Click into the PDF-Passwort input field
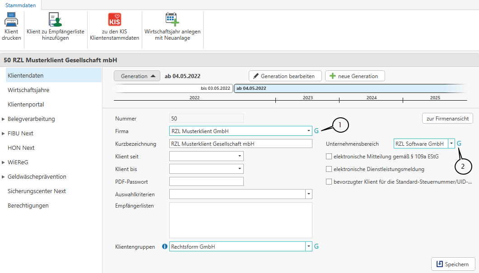The height and width of the screenshot is (273, 479). pos(206,181)
